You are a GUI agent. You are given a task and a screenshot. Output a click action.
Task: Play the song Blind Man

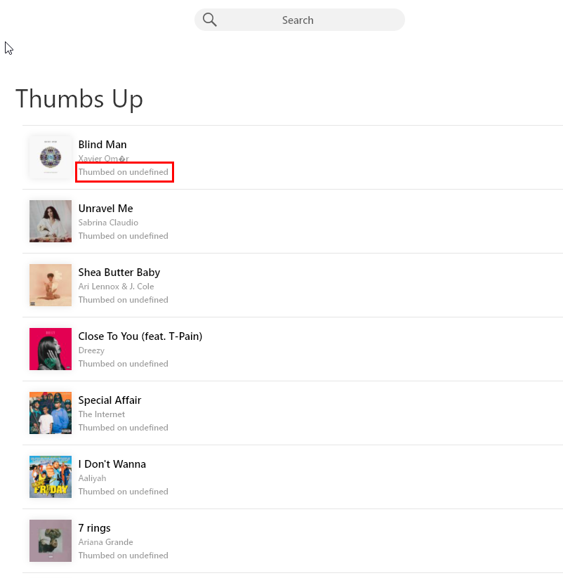click(102, 145)
